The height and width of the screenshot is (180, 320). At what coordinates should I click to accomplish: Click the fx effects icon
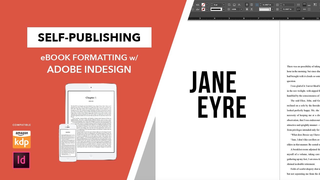click(x=239, y=5)
